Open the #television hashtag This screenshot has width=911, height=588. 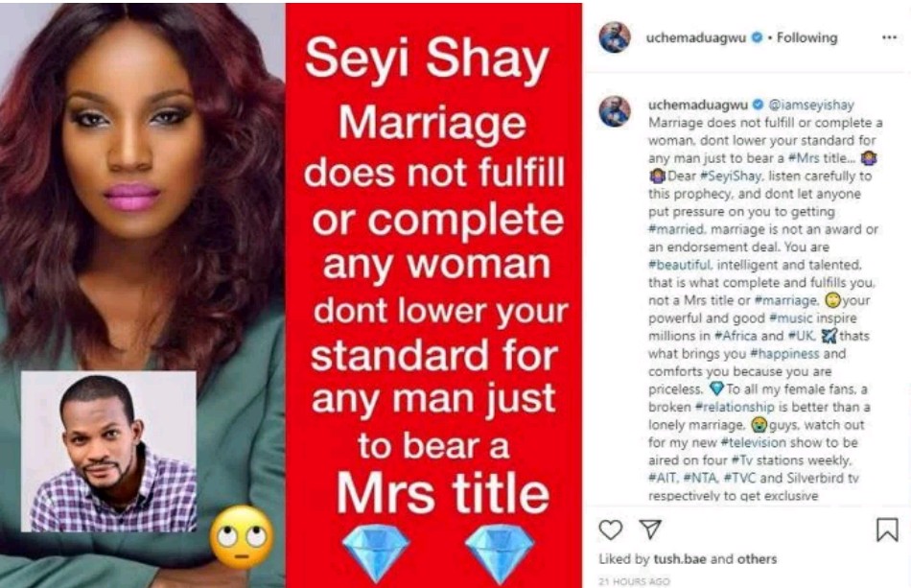coord(753,442)
